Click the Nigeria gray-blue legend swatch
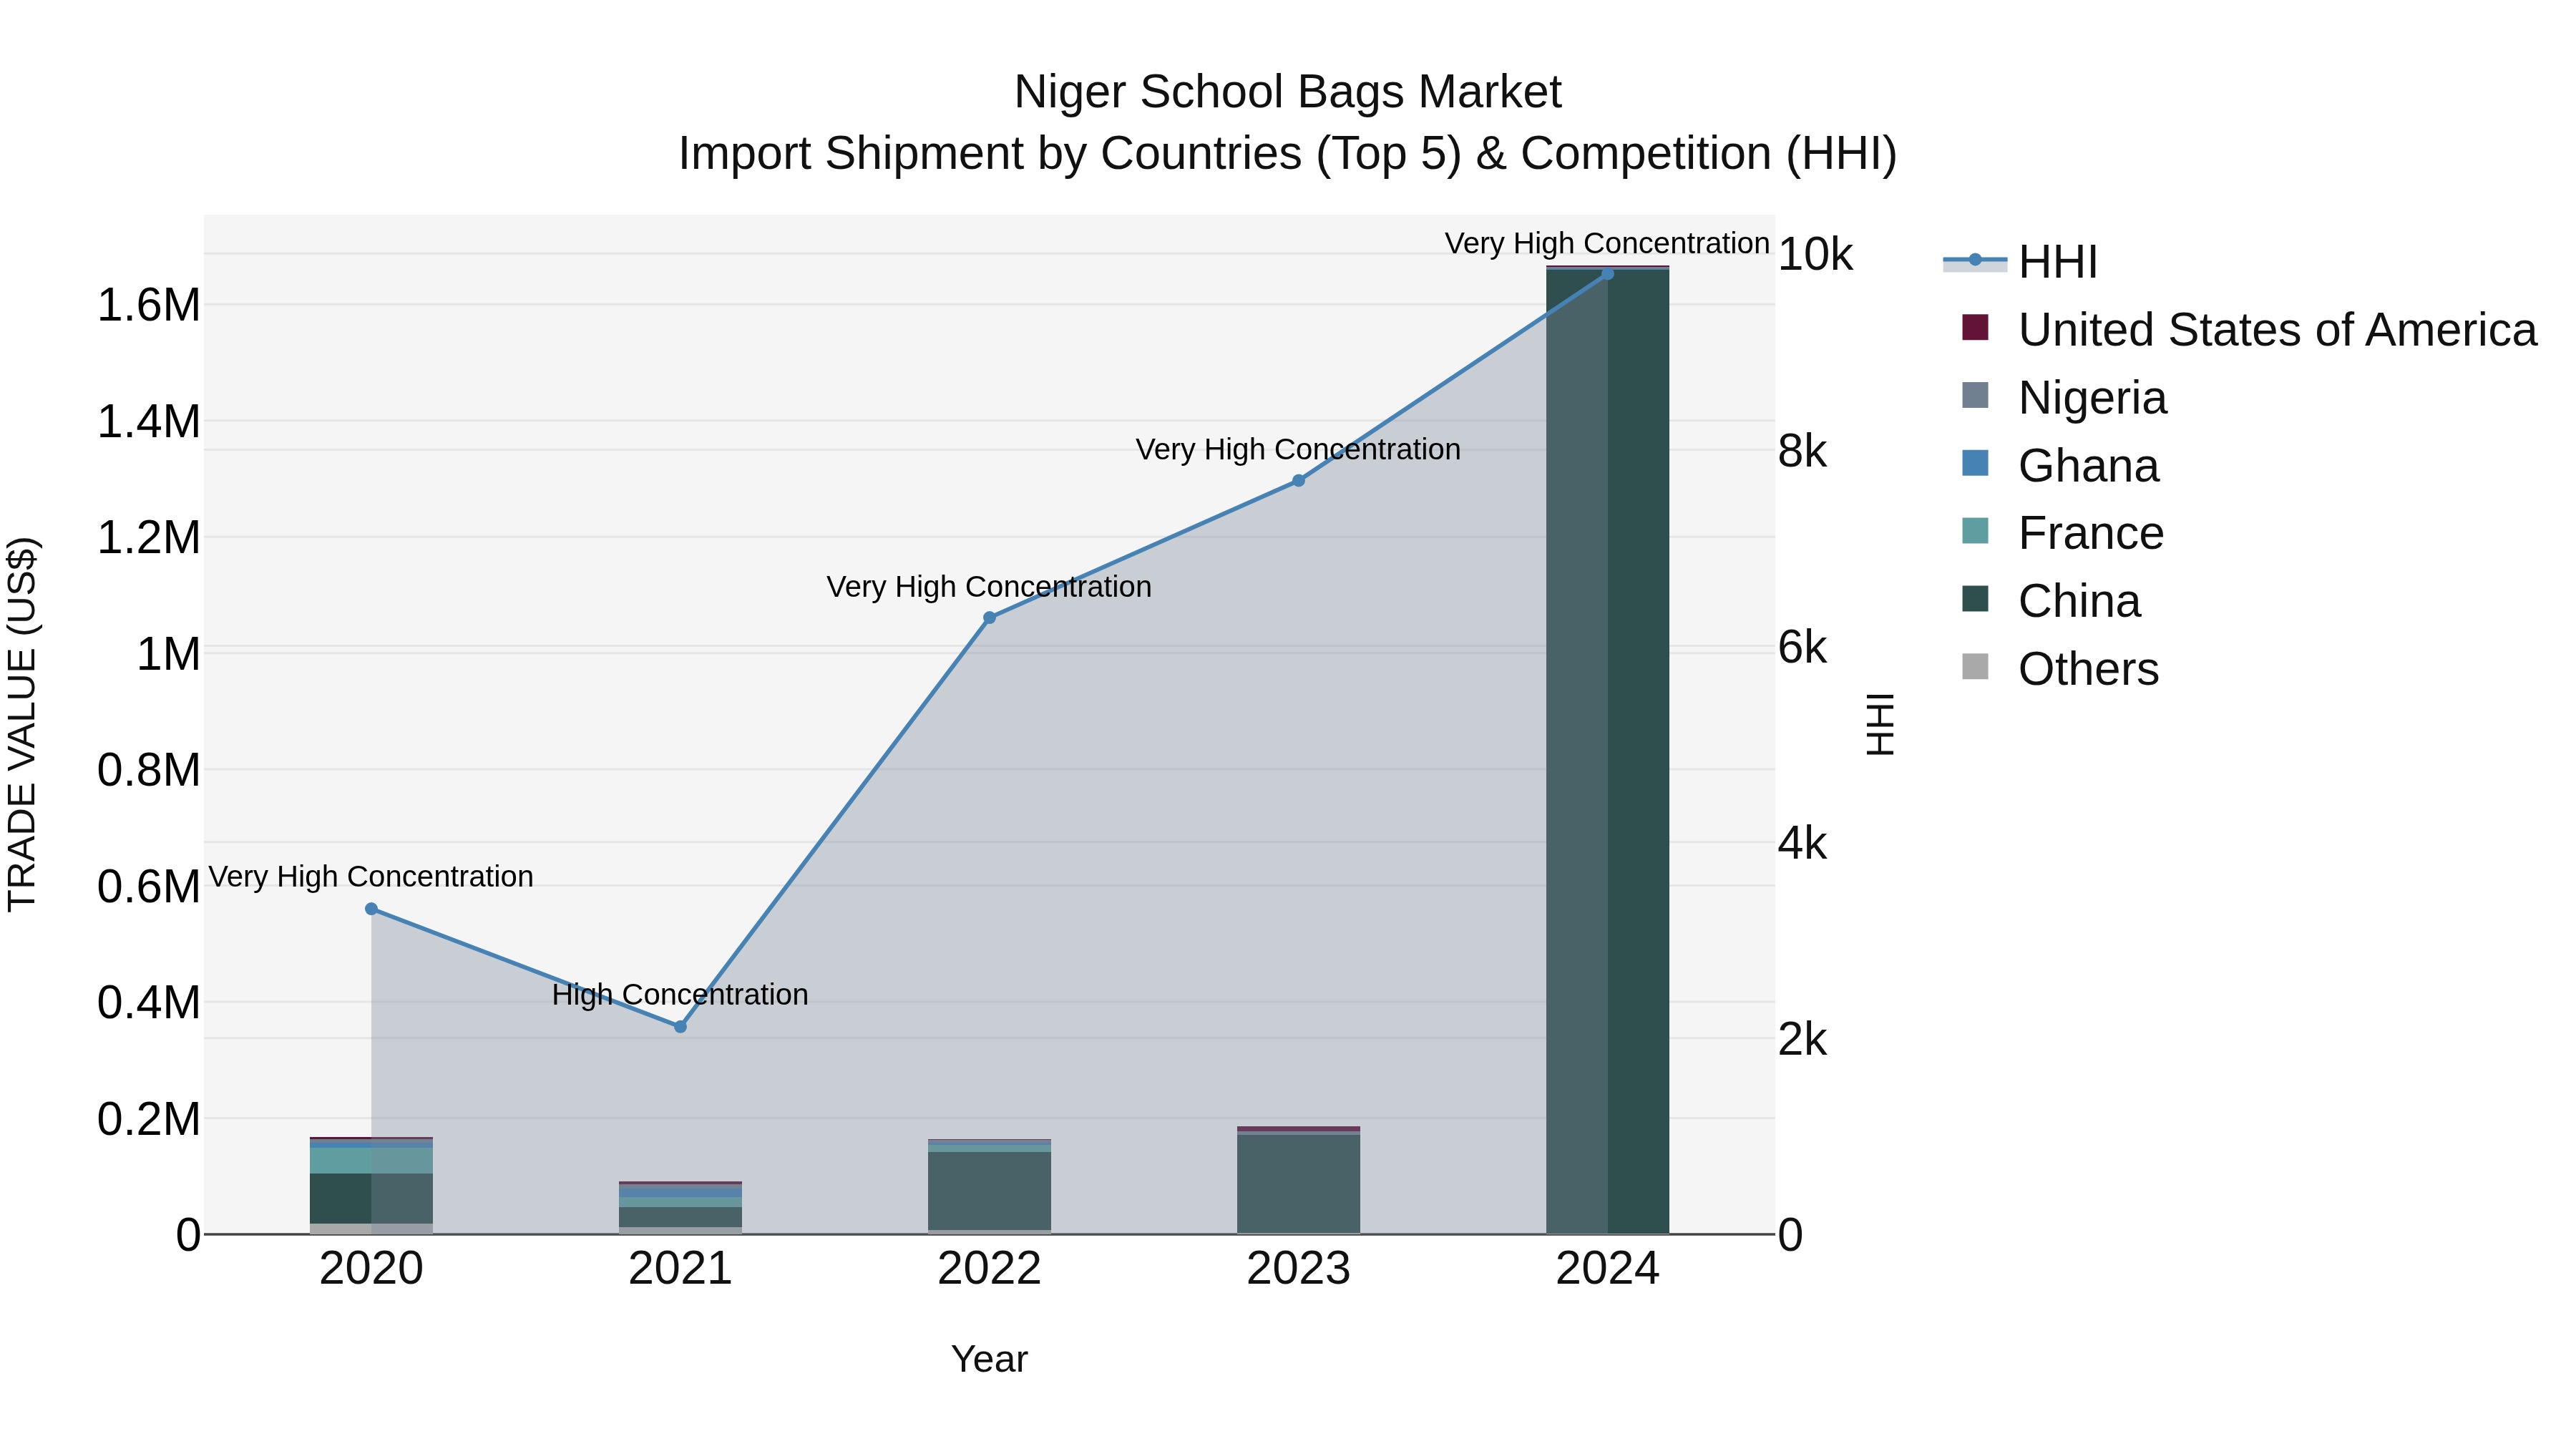The height and width of the screenshot is (1449, 2576). [x=1975, y=395]
